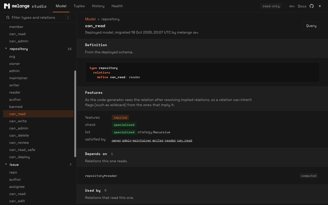Click the computed tag
This screenshot has height=205, width=328.
309,176
